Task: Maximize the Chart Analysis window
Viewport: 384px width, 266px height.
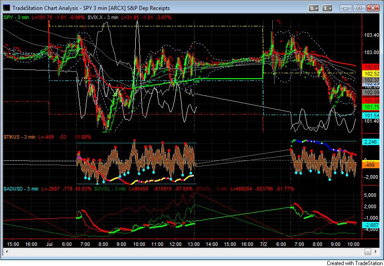Action: point(359,8)
